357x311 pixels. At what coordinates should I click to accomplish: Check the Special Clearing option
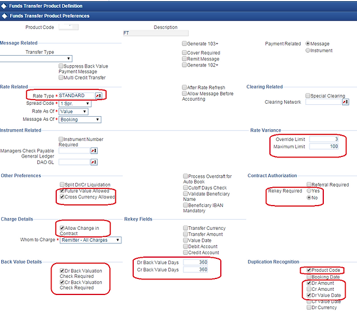click(308, 96)
